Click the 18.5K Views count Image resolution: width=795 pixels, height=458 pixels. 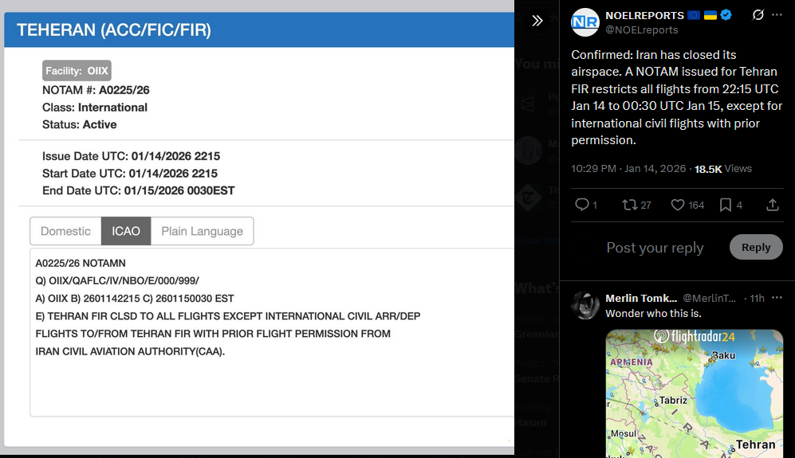pyautogui.click(x=722, y=169)
